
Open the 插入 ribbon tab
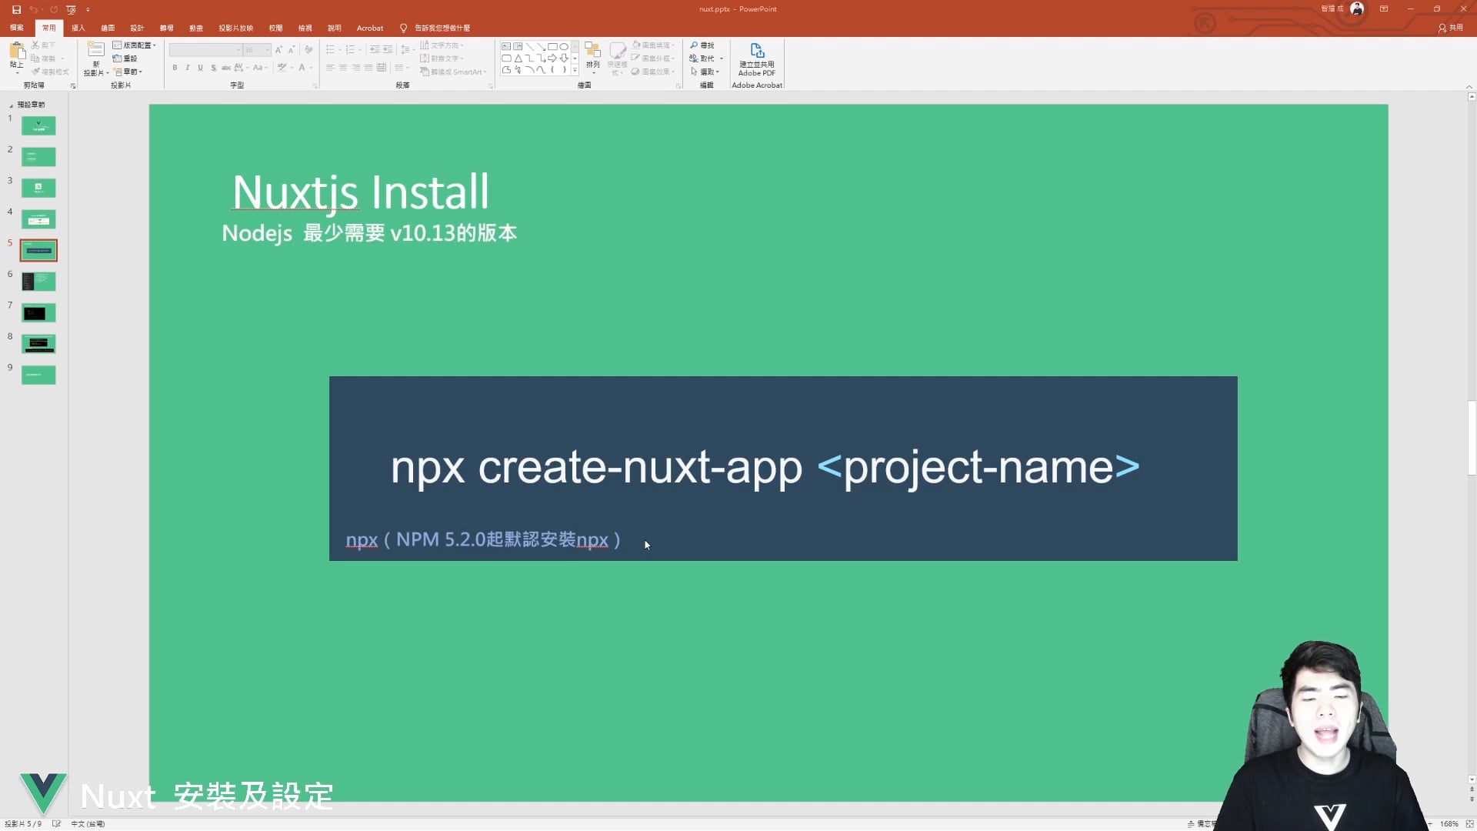[78, 28]
